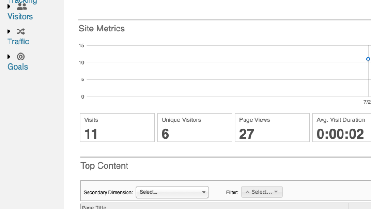Viewport: 371px width, 209px height.
Task: Select the Unique Visitors metric box
Action: (x=195, y=128)
